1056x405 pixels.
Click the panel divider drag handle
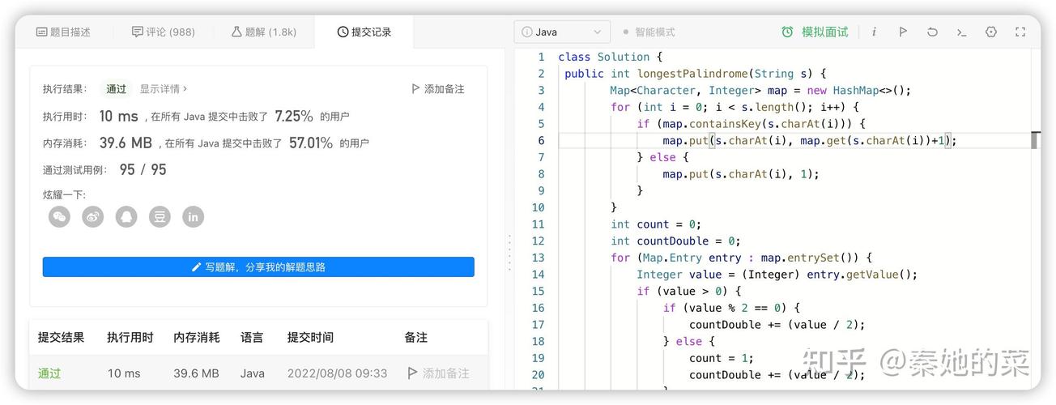pos(509,252)
